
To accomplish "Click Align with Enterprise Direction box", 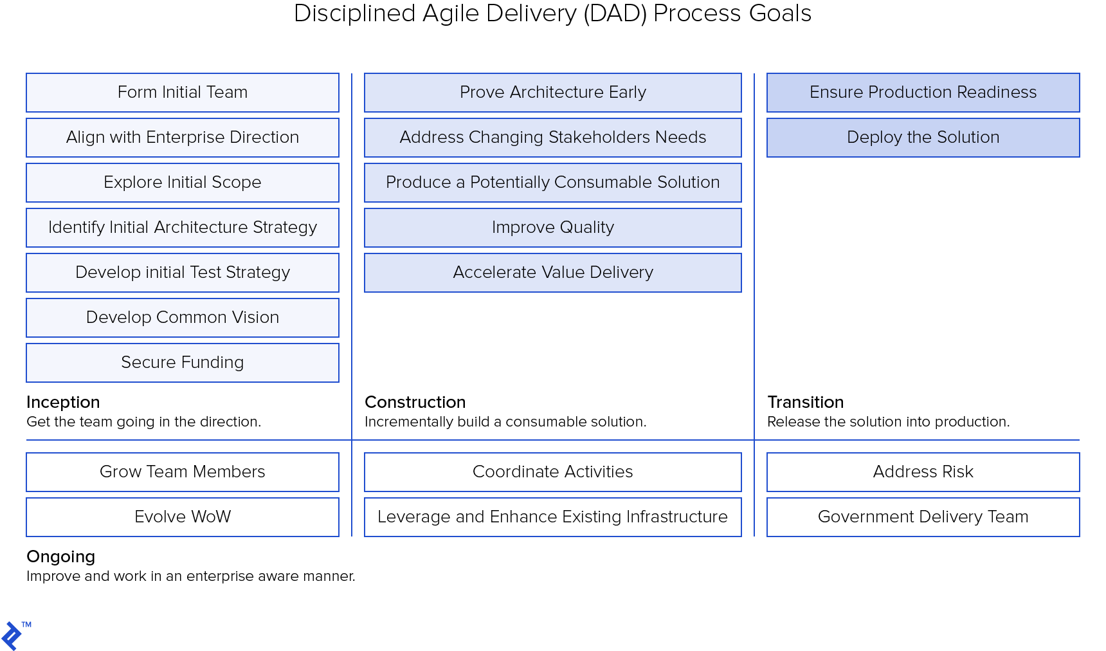I will click(183, 138).
